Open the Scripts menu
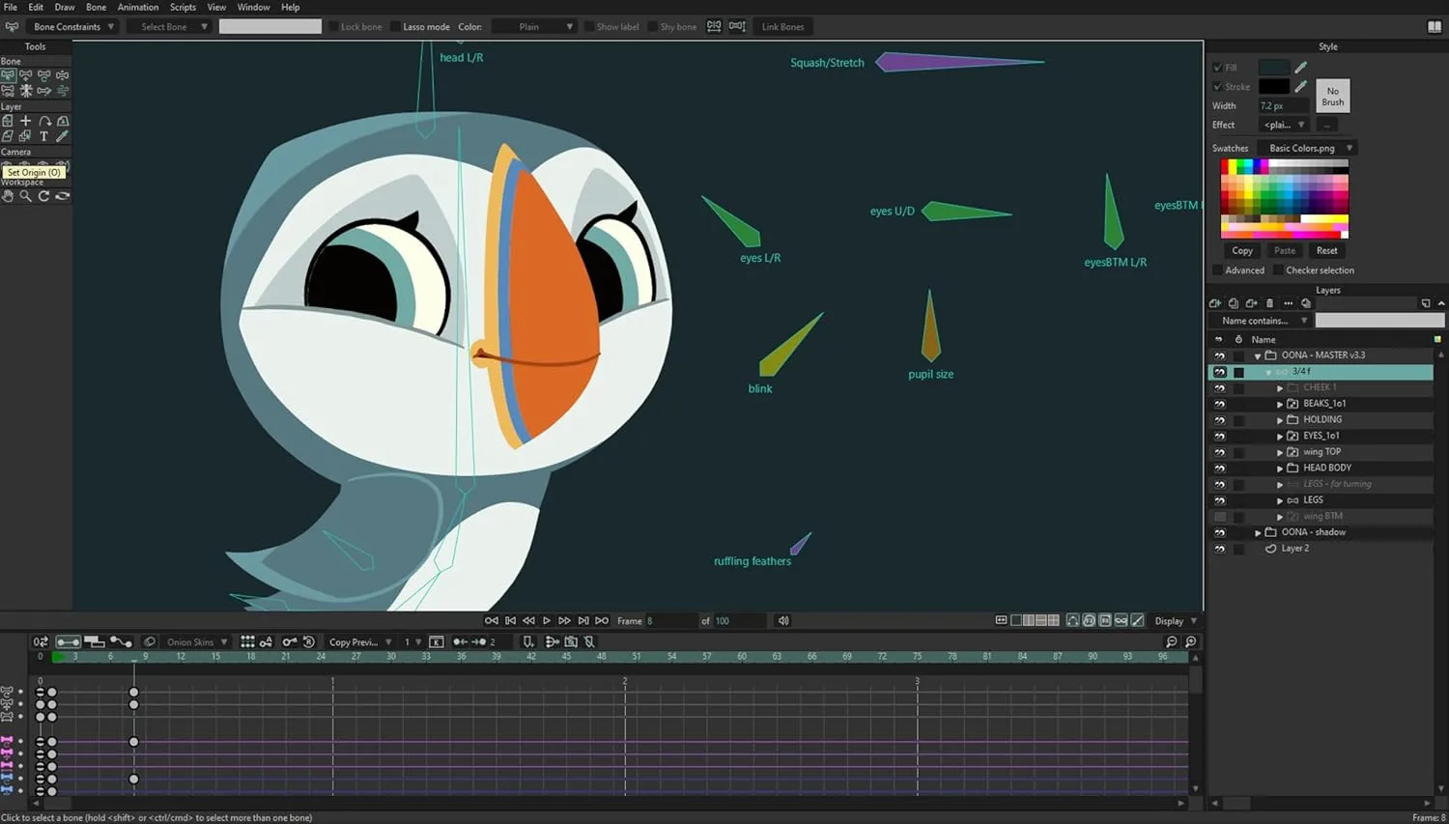 pyautogui.click(x=183, y=7)
